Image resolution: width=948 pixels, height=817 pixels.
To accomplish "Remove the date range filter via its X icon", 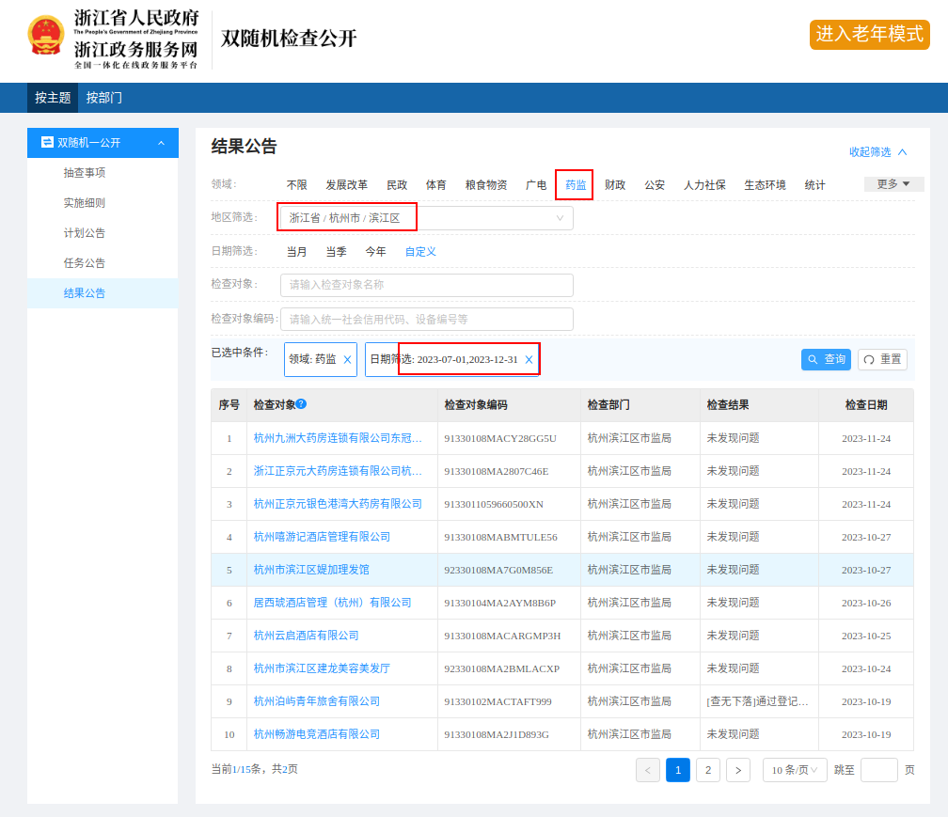I will click(528, 359).
